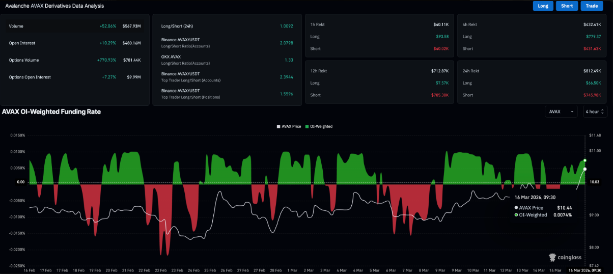Click the green OI-Weighted legend square
Image resolution: width=613 pixels, height=274 pixels.
[307, 126]
